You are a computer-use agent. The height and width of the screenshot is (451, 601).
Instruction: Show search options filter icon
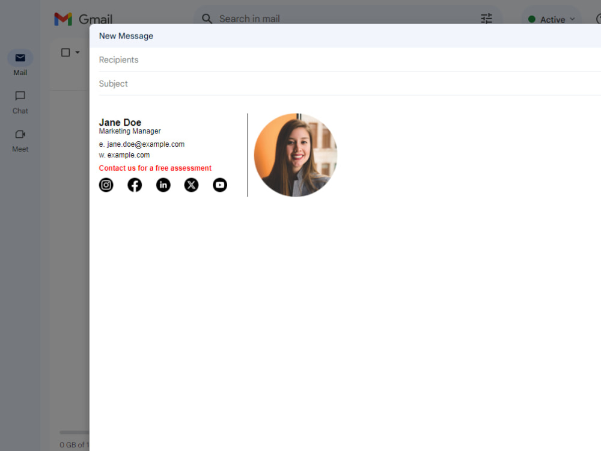[x=486, y=19]
